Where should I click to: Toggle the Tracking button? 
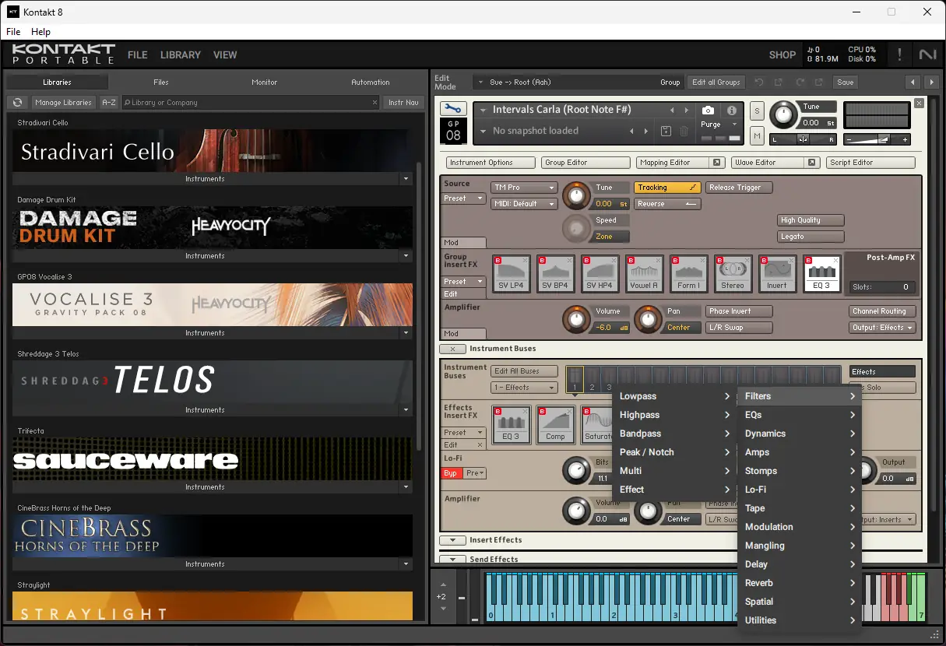tap(667, 188)
